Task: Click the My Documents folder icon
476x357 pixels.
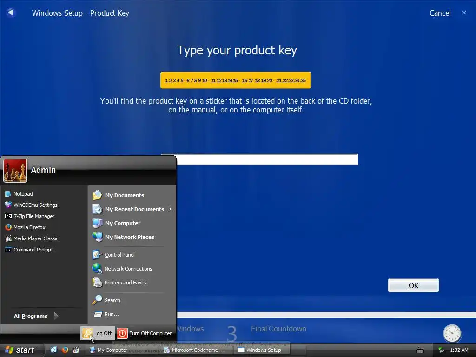Action: click(97, 195)
